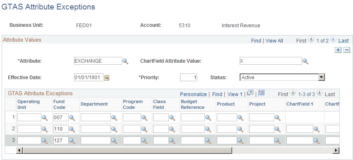Click Account value 5310
The height and width of the screenshot is (160, 353).
coord(185,26)
